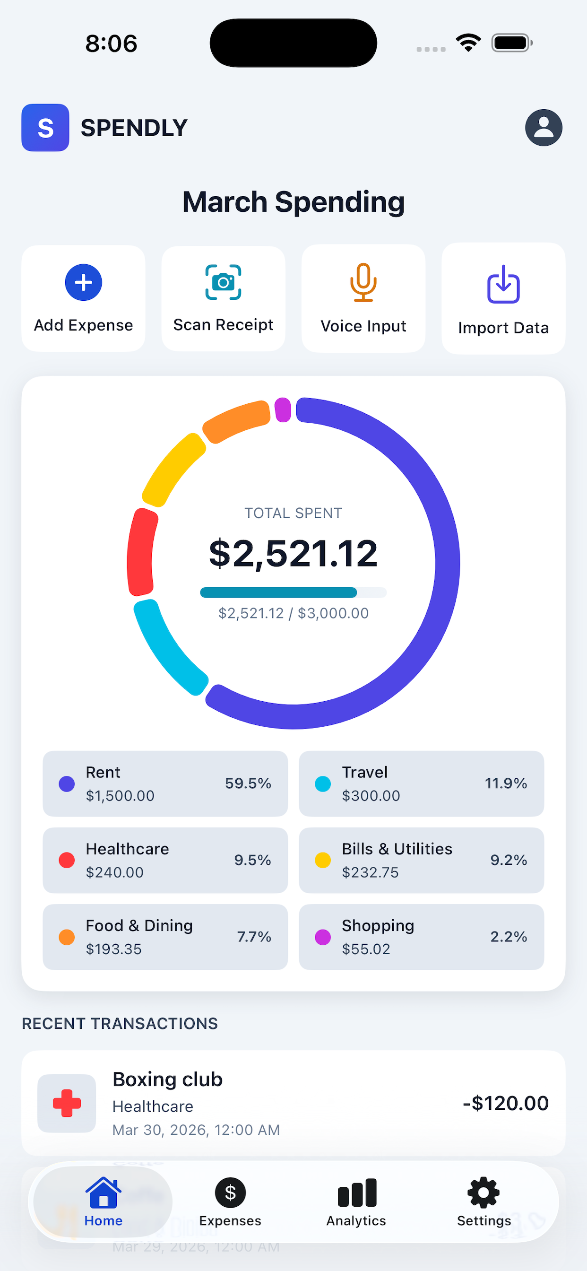Select the Food & Dining category card
The height and width of the screenshot is (1271, 587).
[165, 937]
